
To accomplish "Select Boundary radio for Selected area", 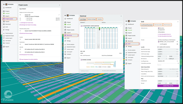I will 158,28.
